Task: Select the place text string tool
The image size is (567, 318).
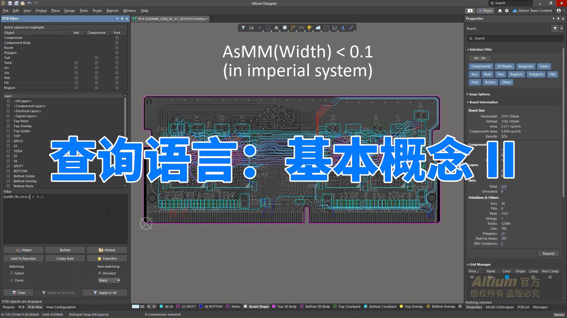Action: 343,28
